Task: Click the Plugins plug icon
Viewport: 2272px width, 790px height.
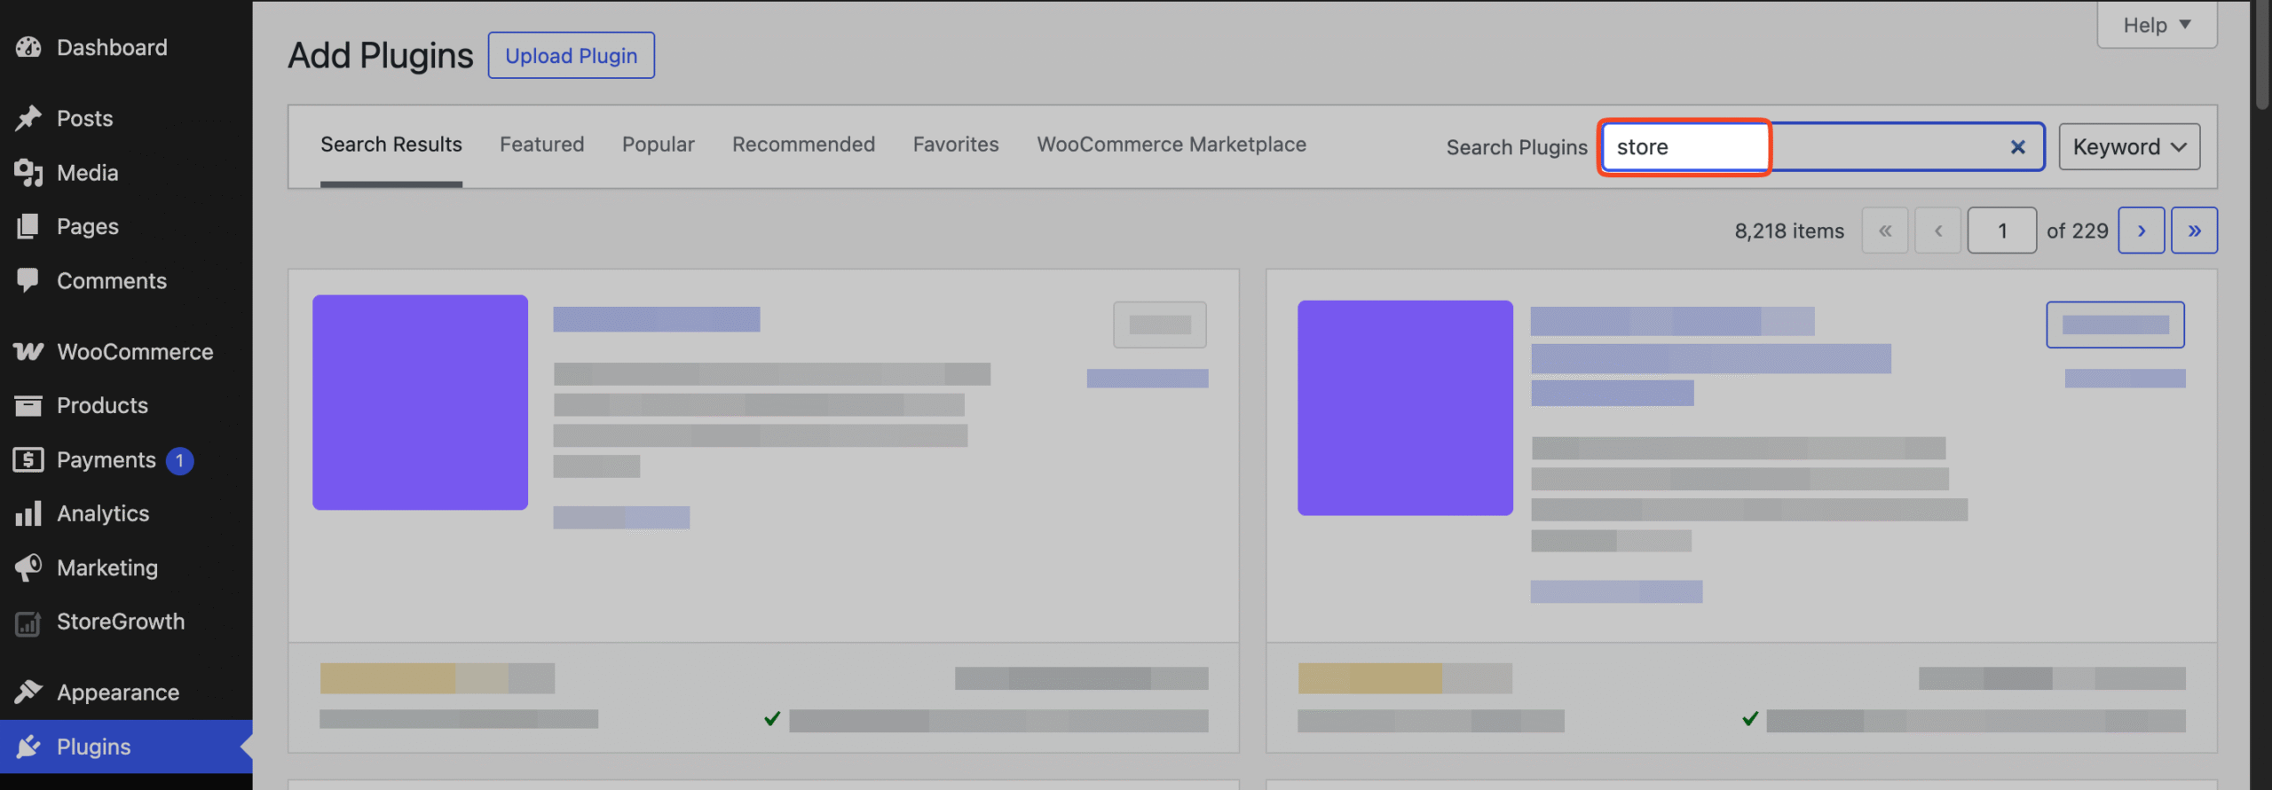Action: (x=28, y=747)
